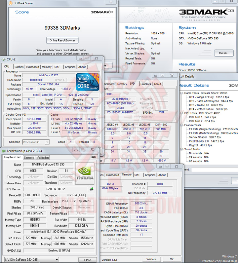Select the CPU tab in CPU-Z
The width and height of the screenshot is (238, 263).
[7, 66]
